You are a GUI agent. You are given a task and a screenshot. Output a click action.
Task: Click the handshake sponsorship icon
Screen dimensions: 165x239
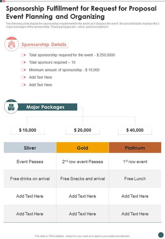pos(12,44)
